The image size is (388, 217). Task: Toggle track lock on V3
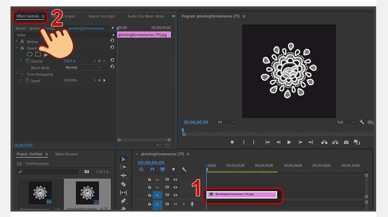[149, 180]
